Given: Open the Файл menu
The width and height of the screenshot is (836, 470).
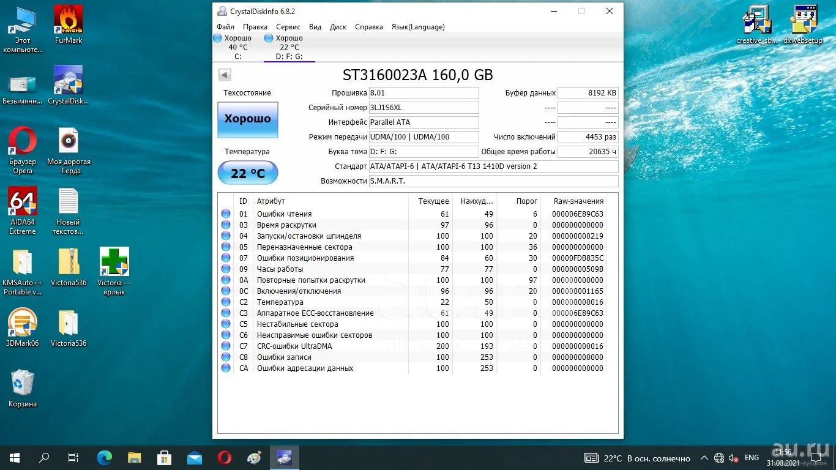Looking at the screenshot, I should point(225,27).
